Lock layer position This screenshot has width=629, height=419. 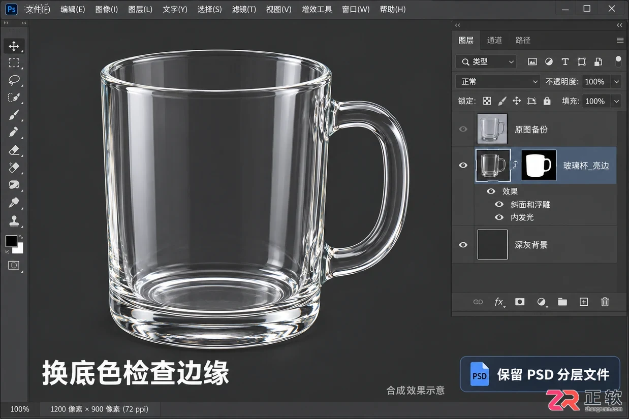(x=517, y=101)
